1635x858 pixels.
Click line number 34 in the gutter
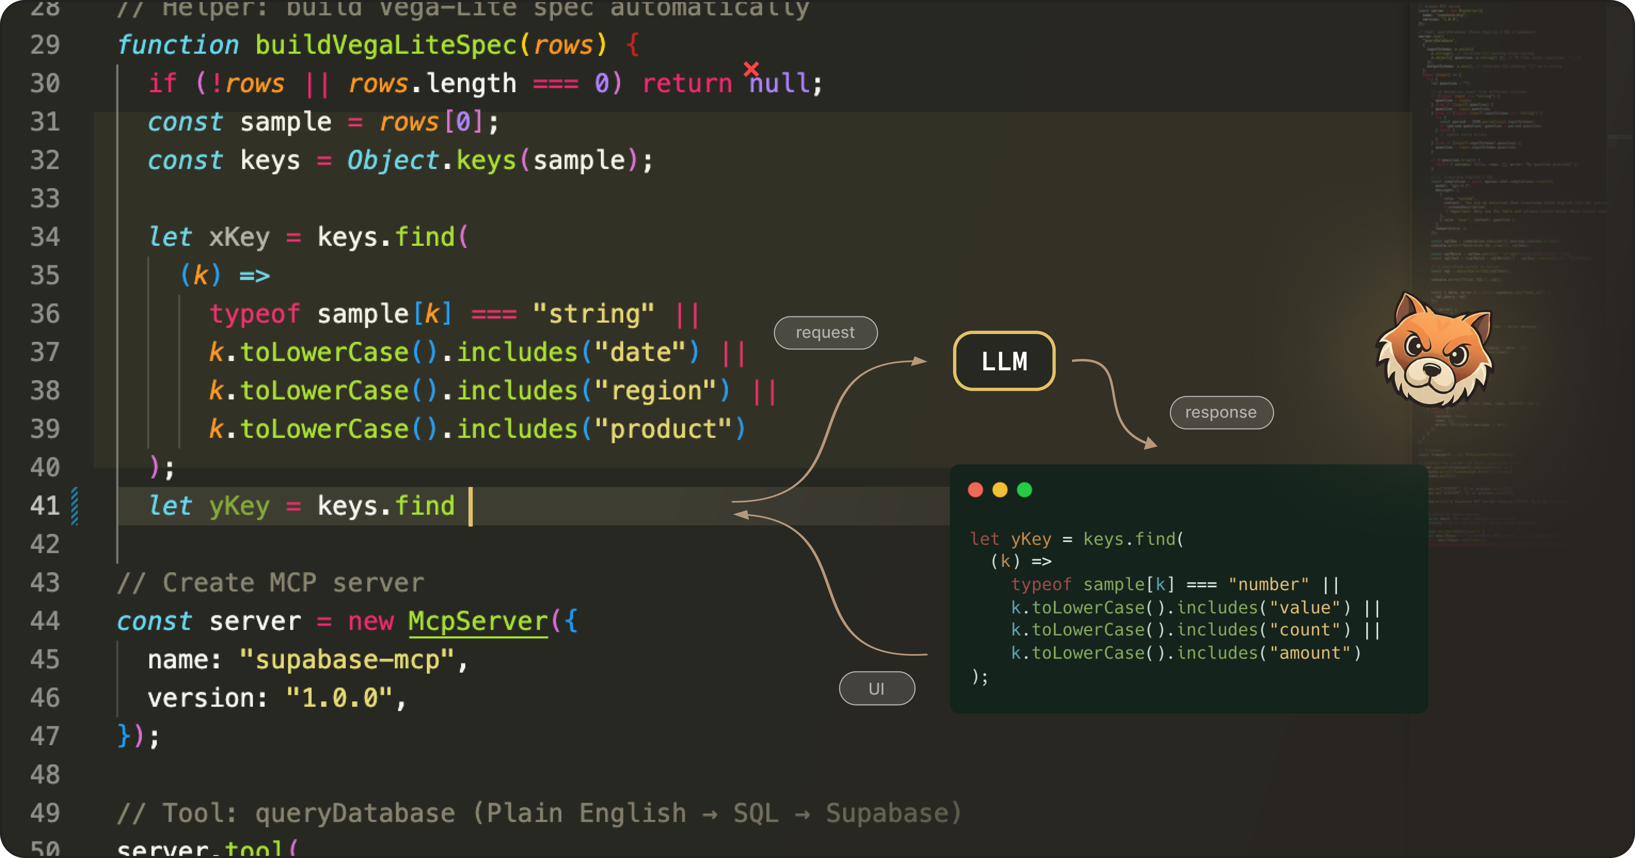point(45,237)
